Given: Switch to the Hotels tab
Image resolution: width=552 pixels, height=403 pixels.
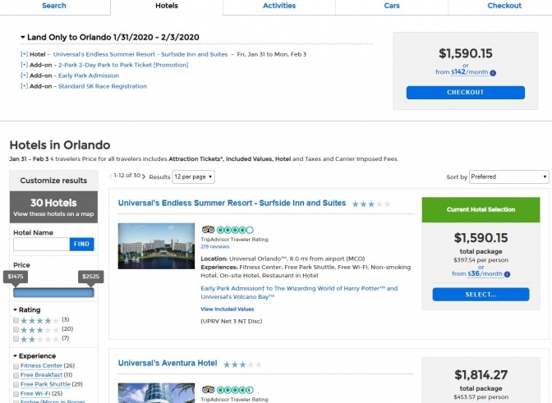Looking at the screenshot, I should [167, 6].
